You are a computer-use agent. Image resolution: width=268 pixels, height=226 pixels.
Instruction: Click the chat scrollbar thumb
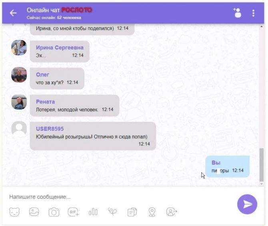tap(261, 165)
